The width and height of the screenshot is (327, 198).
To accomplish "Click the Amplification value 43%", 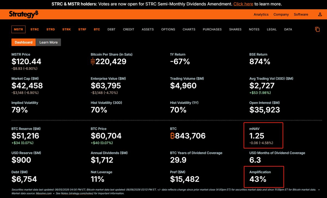I will (x=258, y=179).
